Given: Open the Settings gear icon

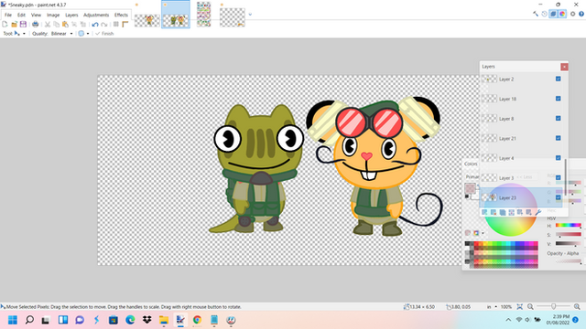Looking at the screenshot, I should 572,15.
